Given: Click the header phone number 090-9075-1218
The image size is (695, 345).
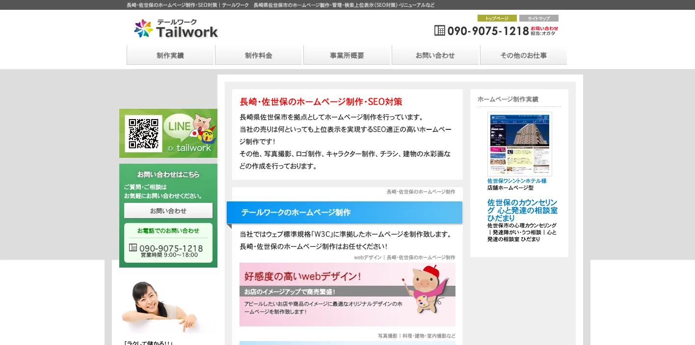Looking at the screenshot, I should [x=488, y=31].
